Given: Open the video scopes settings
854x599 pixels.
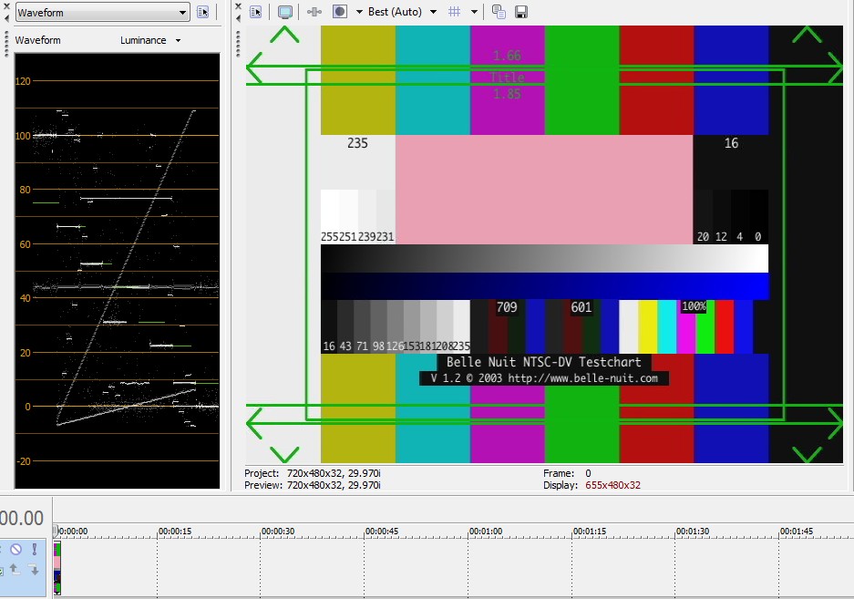Looking at the screenshot, I should 203,12.
